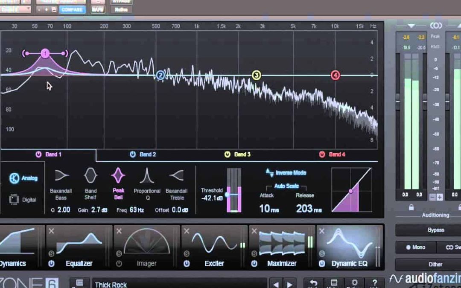Screen dimensions: 461x288
Task: Click the knee point on the compression curve
Action: [x=351, y=191]
